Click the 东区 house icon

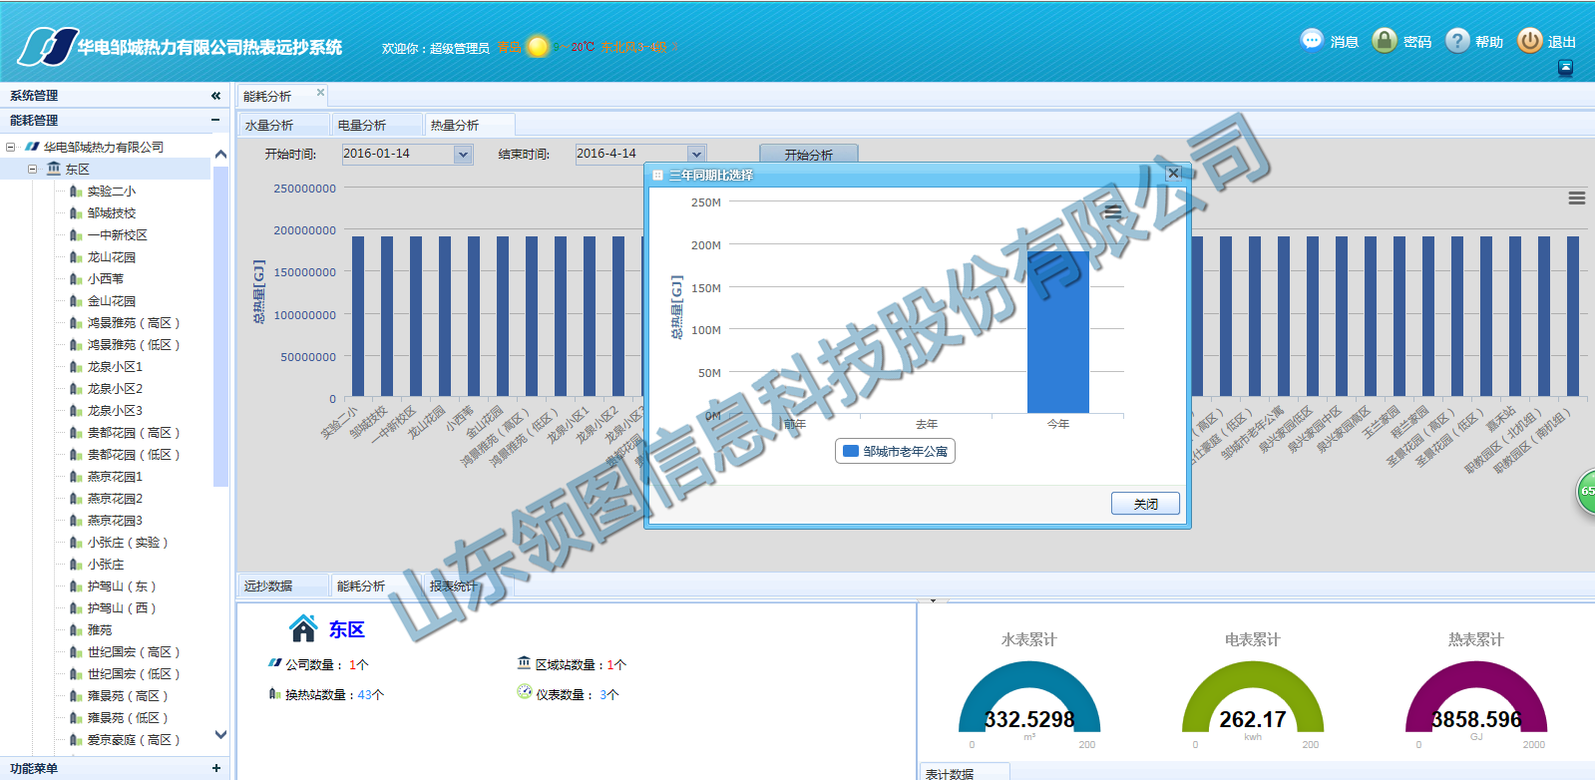click(x=302, y=628)
